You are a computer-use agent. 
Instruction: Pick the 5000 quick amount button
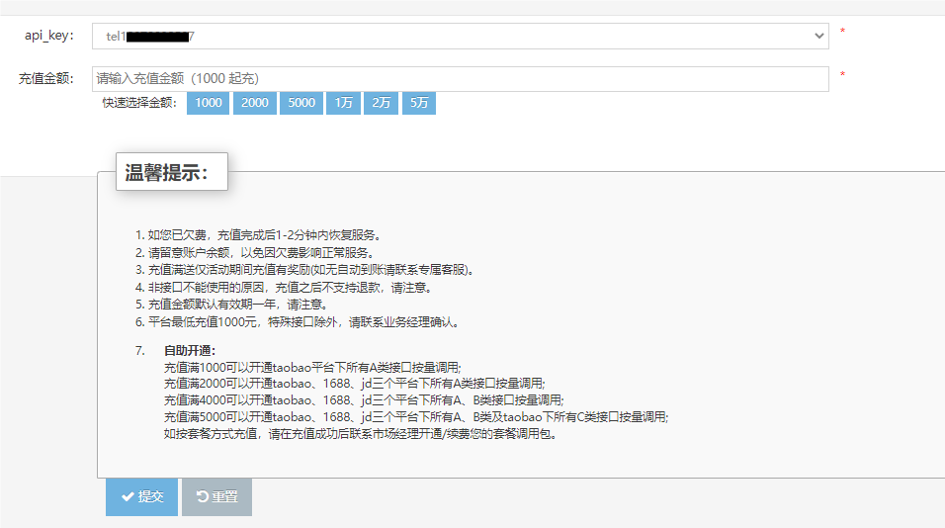click(301, 103)
